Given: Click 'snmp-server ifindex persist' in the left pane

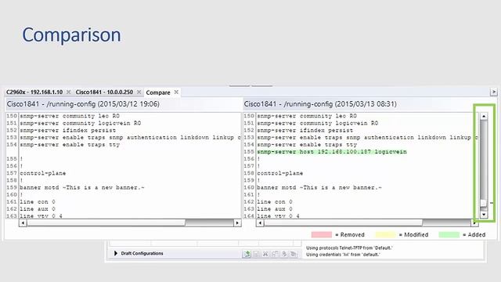Looking at the screenshot, I should point(68,131).
